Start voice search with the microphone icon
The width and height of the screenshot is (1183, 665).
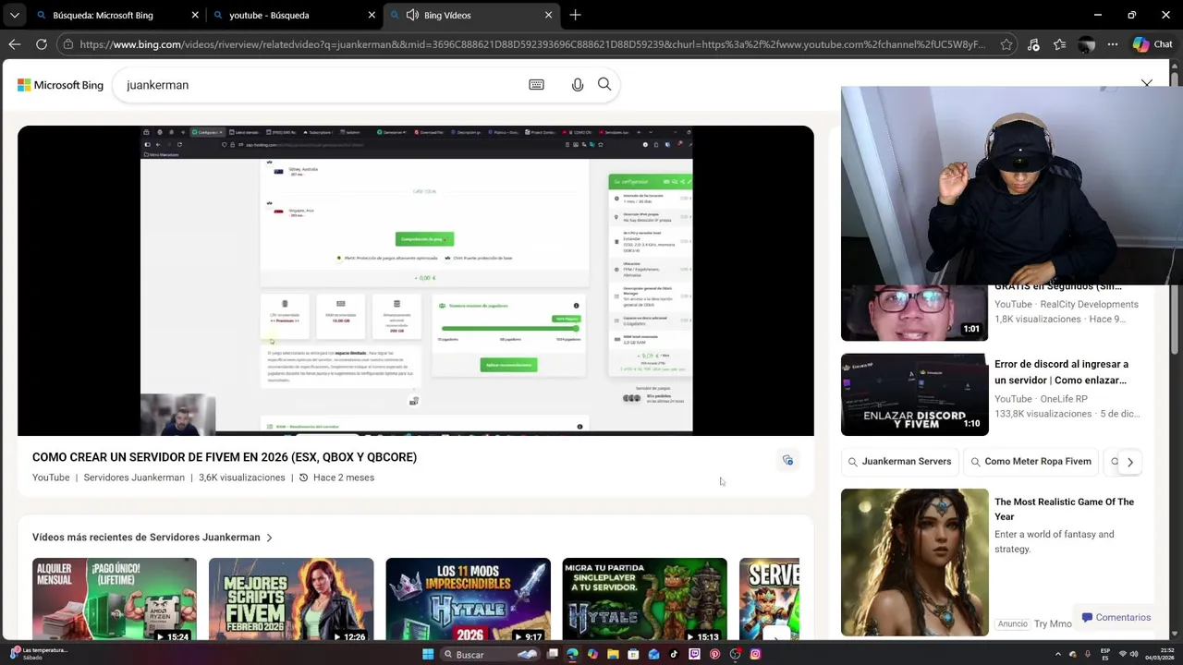578,85
